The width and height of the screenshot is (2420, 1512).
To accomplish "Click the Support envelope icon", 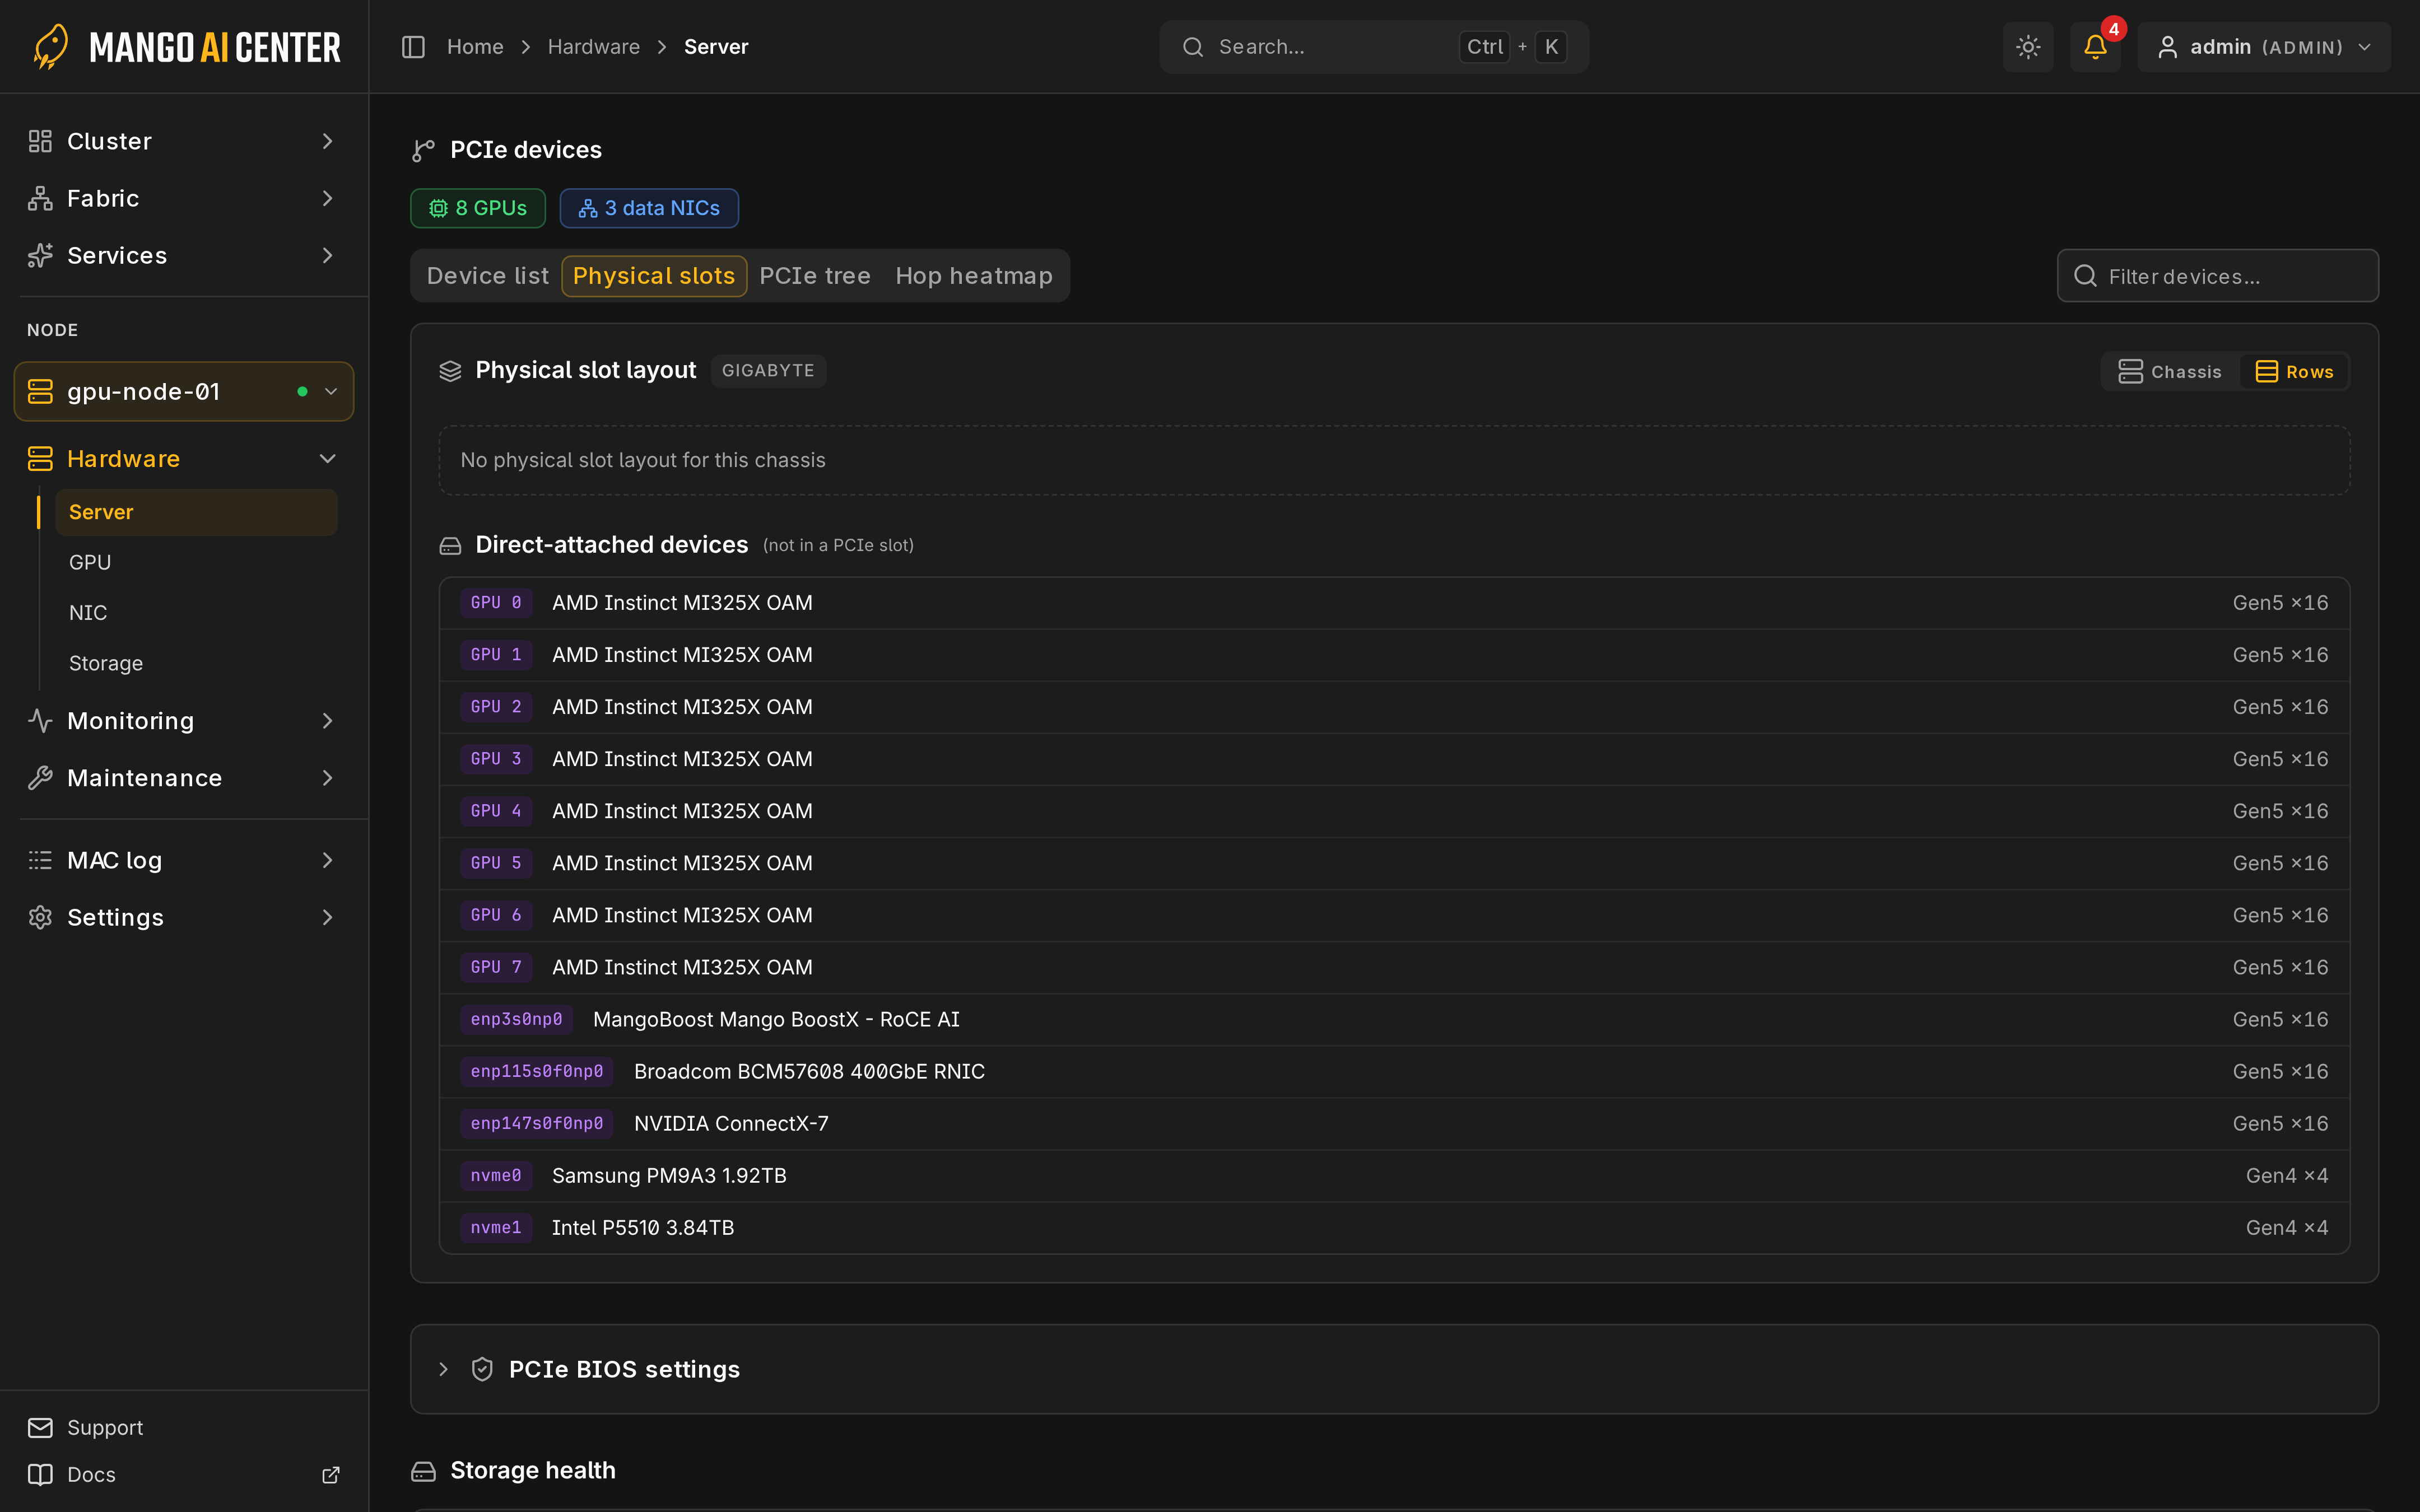I will coord(40,1427).
